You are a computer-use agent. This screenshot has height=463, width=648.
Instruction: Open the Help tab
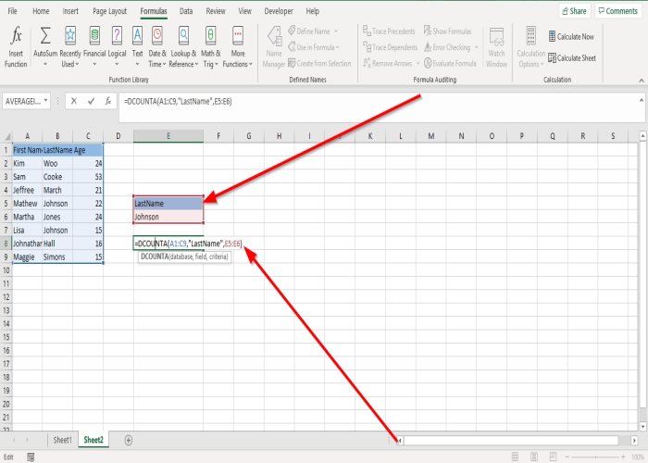click(x=313, y=11)
